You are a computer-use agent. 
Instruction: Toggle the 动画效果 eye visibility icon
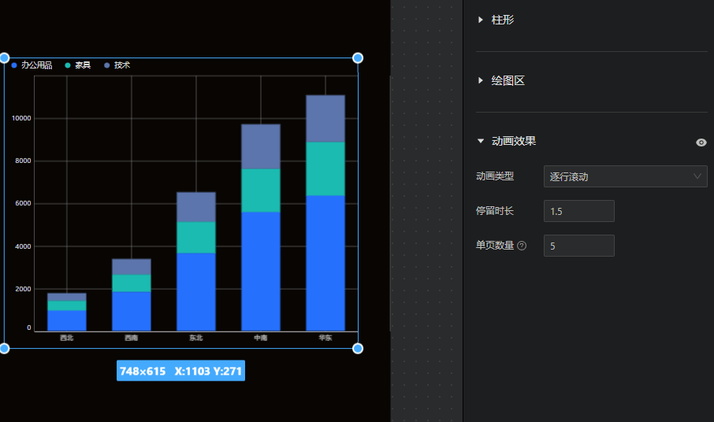(701, 143)
